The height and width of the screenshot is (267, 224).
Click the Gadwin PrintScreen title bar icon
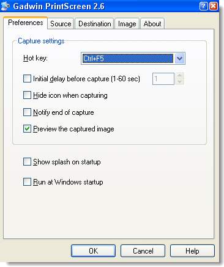pos(6,6)
